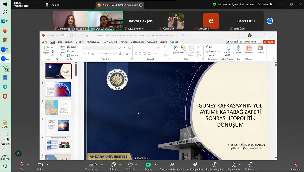Select slide 3 thumbnail
Viewport: 304px width, 172px height.
tap(58, 108)
